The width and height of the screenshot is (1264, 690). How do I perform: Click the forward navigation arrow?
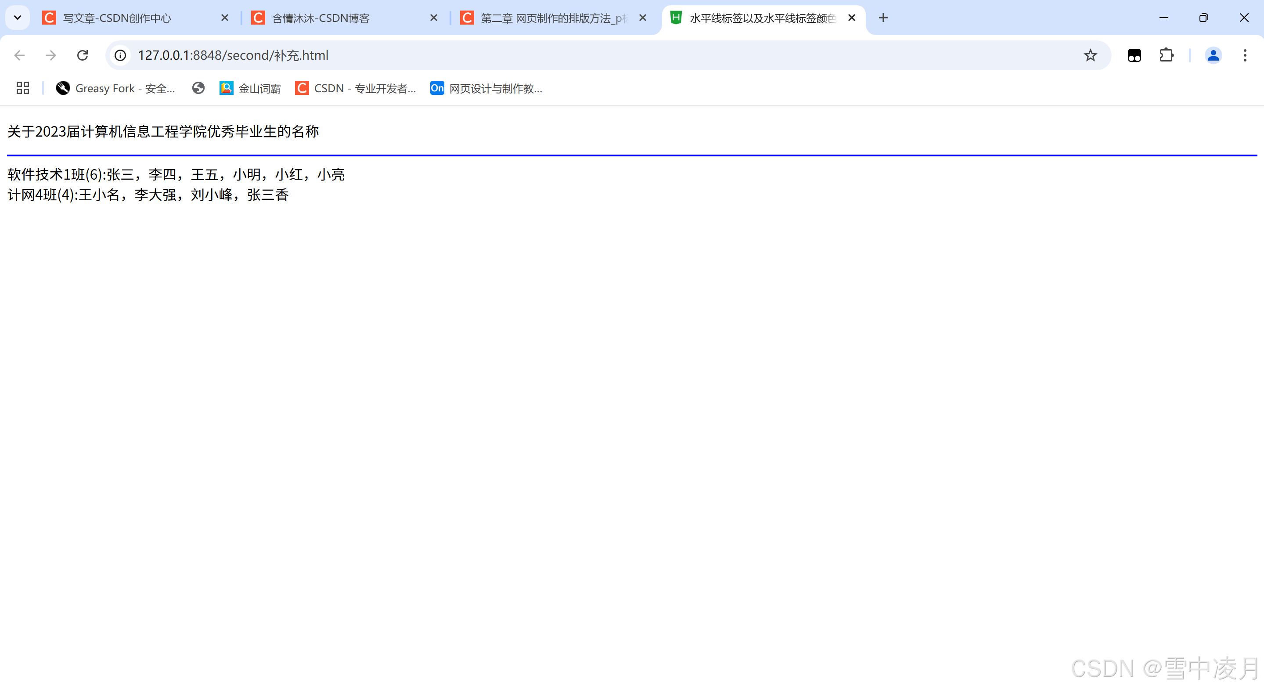coord(50,55)
